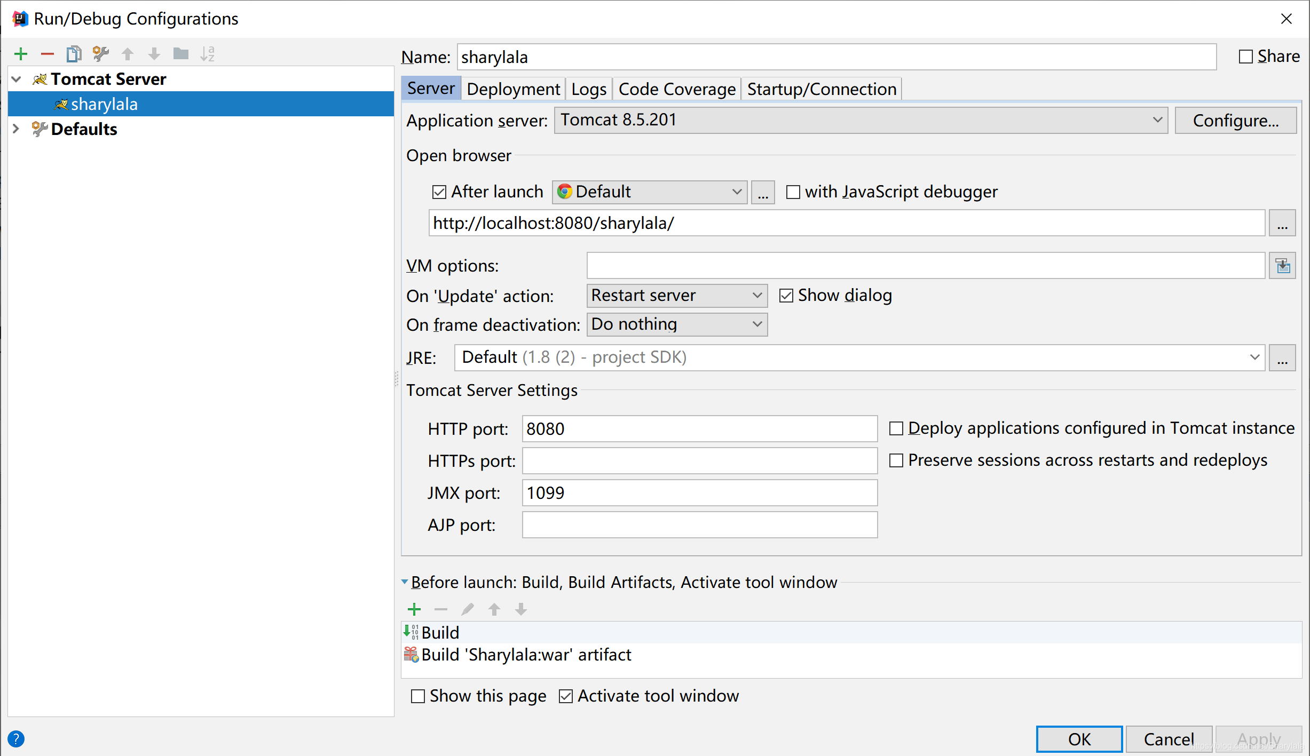Click the OK button
Image resolution: width=1310 pixels, height=756 pixels.
coord(1079,739)
